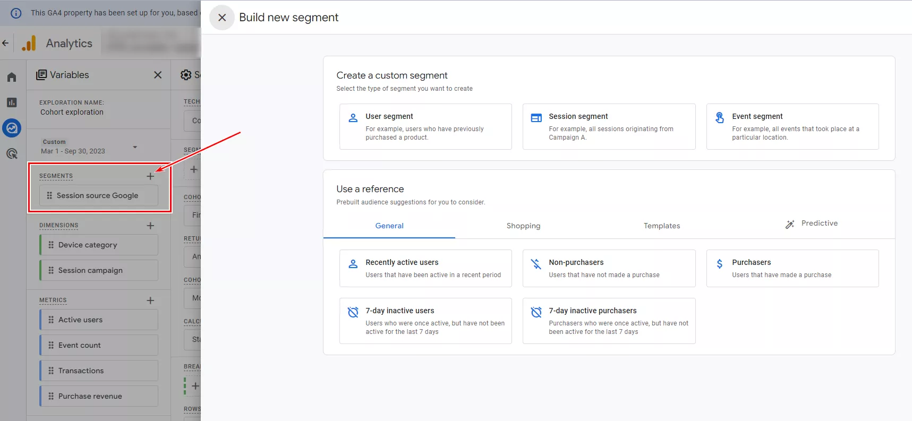Viewport: 912px width, 421px height.
Task: Add a new segment with plus icon
Action: coord(150,176)
